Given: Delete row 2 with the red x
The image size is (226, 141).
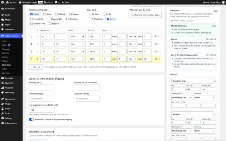Looking at the screenshot, I should (159, 44).
